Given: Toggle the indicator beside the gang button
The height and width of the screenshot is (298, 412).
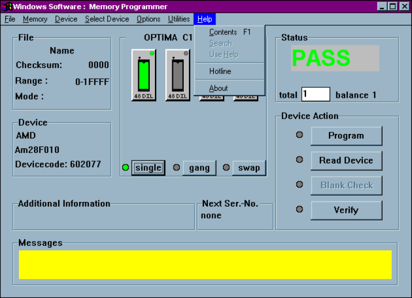Looking at the screenshot, I should point(176,167).
